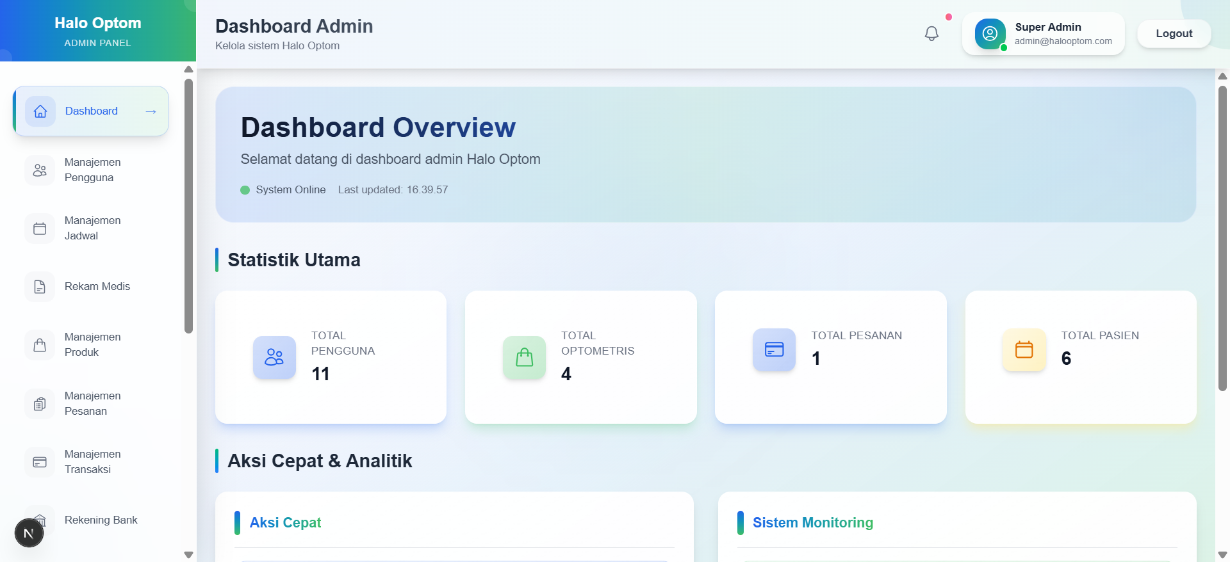Click the main page scroll down arrow
The image size is (1230, 562).
(1222, 555)
